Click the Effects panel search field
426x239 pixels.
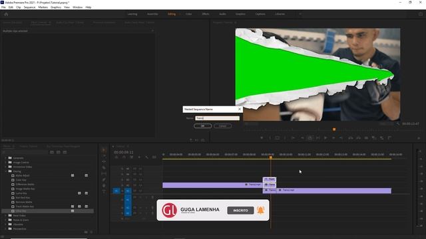tap(26, 152)
